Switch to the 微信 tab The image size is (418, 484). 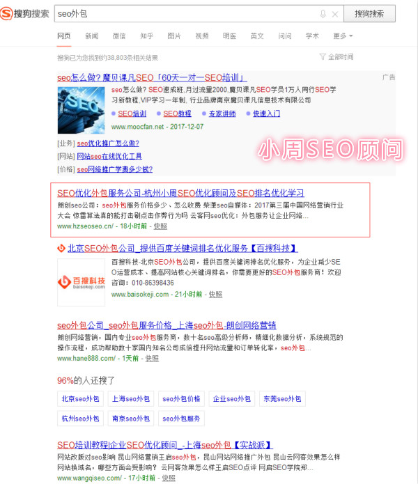(x=119, y=36)
